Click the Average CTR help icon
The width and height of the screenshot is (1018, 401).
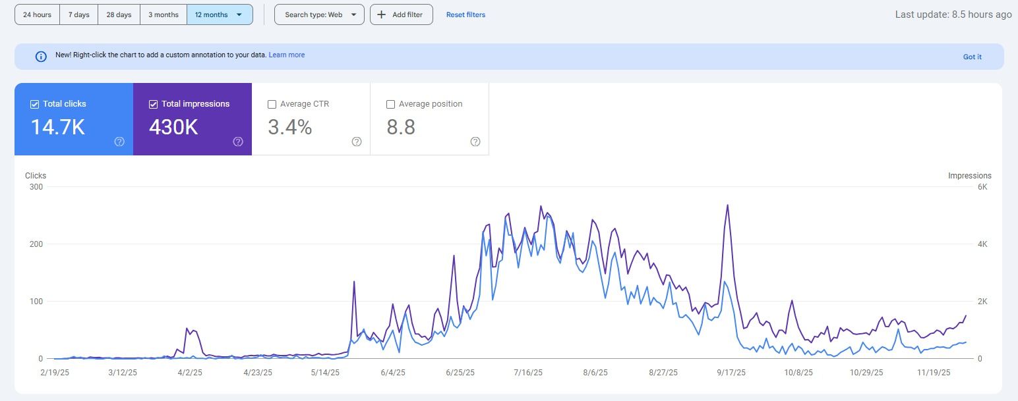point(357,142)
